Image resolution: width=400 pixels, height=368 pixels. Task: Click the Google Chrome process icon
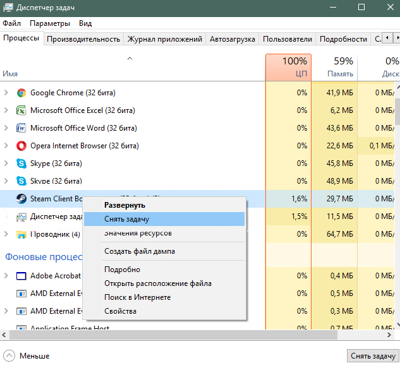click(21, 93)
